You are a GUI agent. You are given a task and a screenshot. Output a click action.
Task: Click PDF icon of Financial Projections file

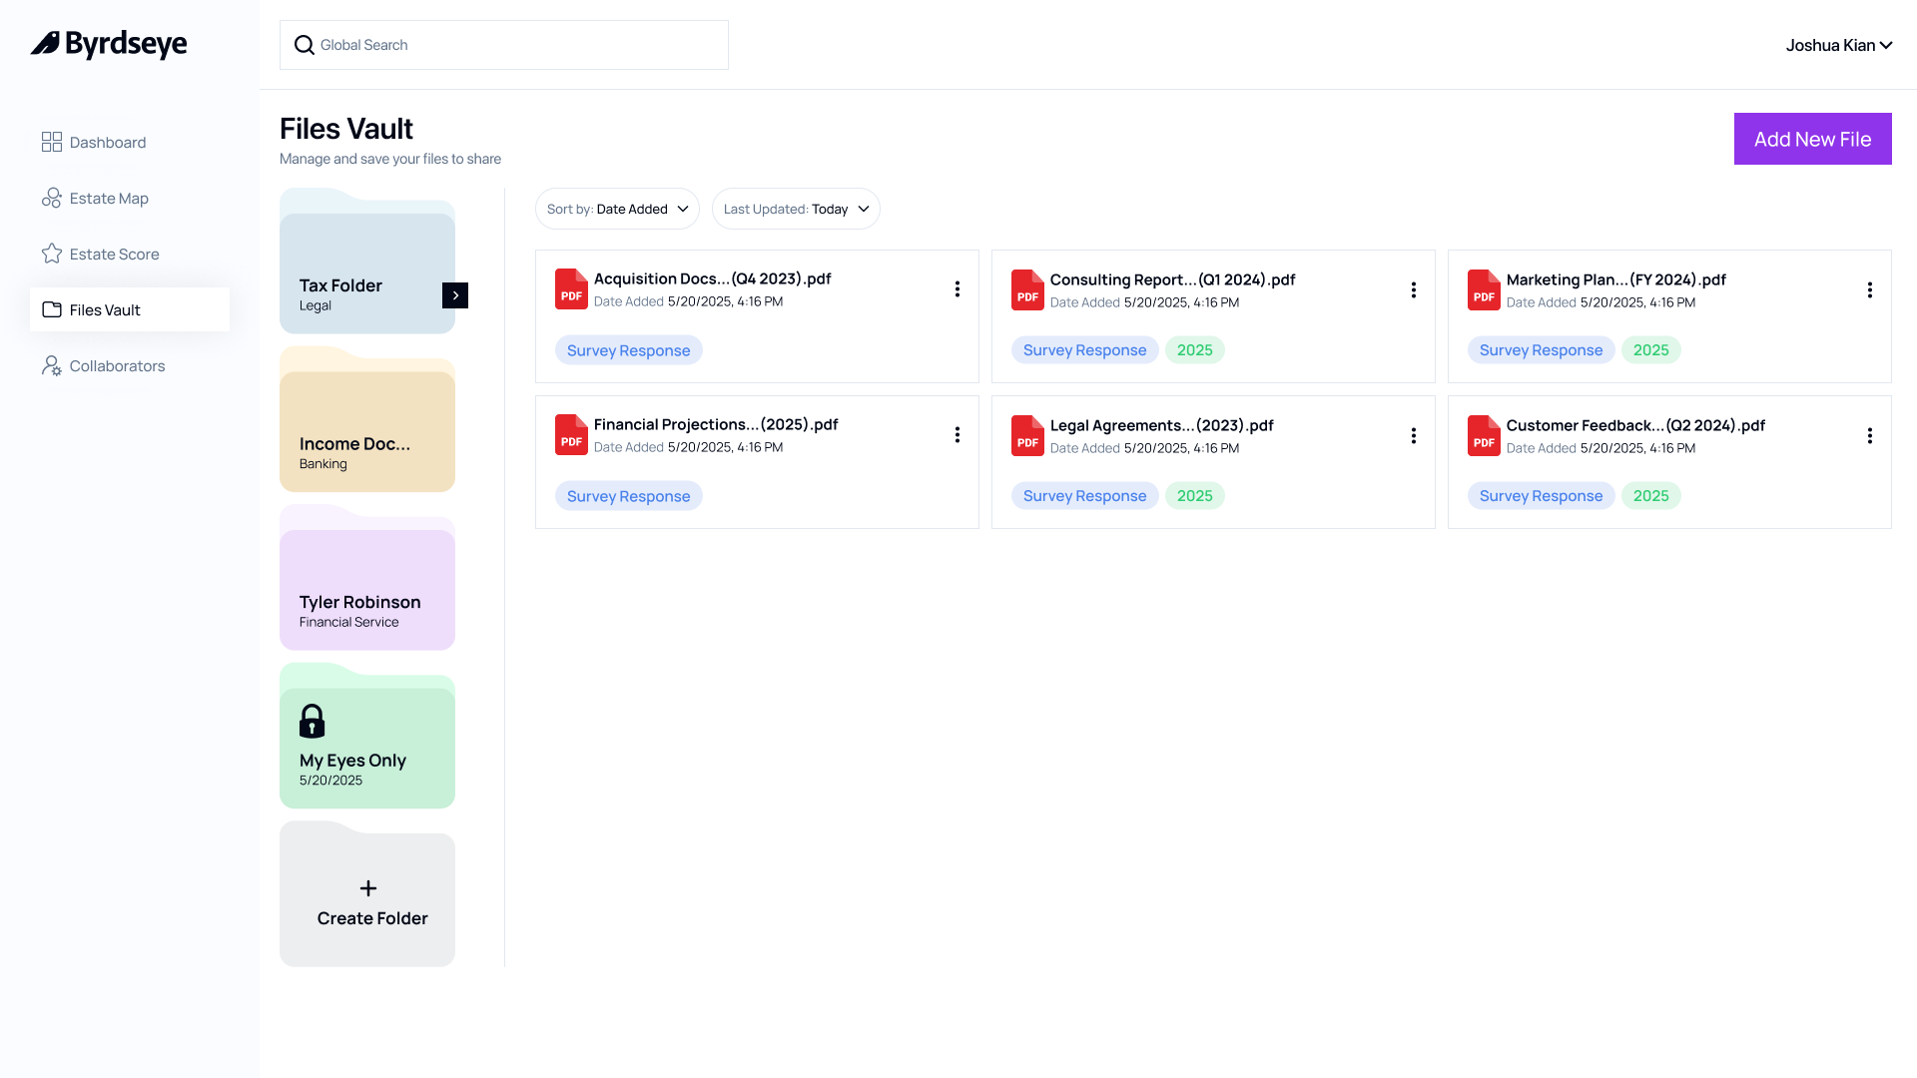571,435
